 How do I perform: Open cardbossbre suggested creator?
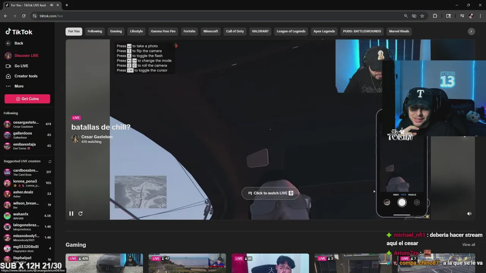tap(27, 172)
